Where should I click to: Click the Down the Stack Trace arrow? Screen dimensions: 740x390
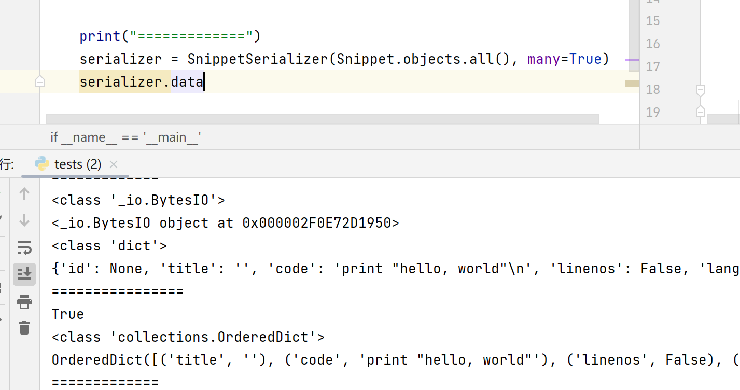pyautogui.click(x=24, y=221)
